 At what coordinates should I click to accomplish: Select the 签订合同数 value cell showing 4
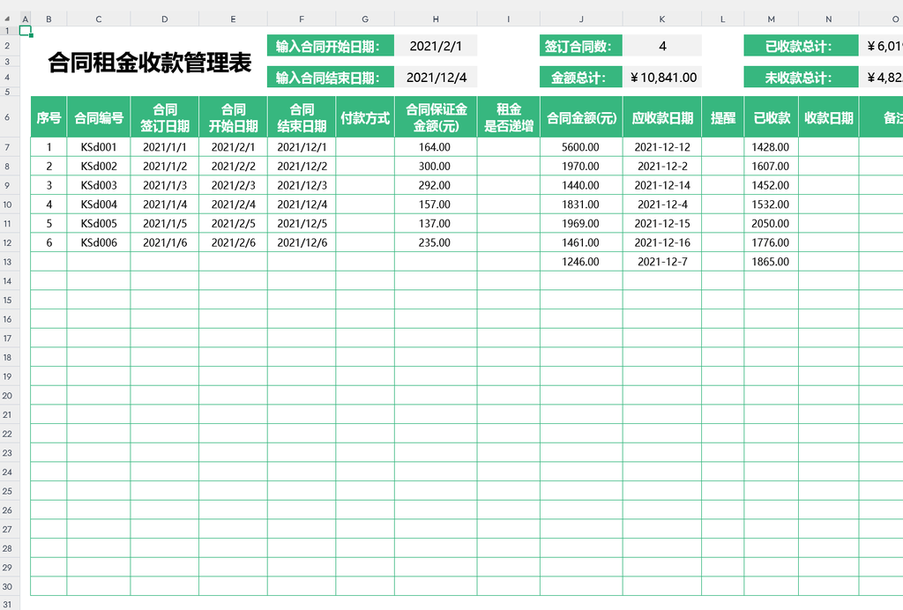[x=662, y=46]
